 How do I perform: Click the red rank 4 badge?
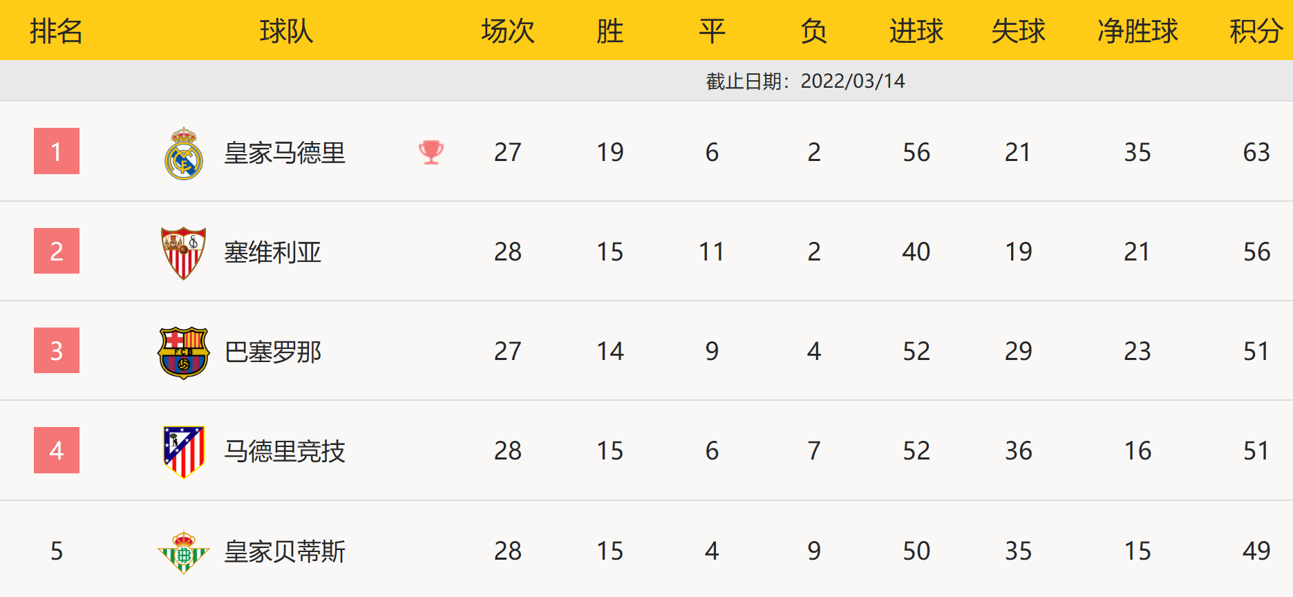[57, 451]
